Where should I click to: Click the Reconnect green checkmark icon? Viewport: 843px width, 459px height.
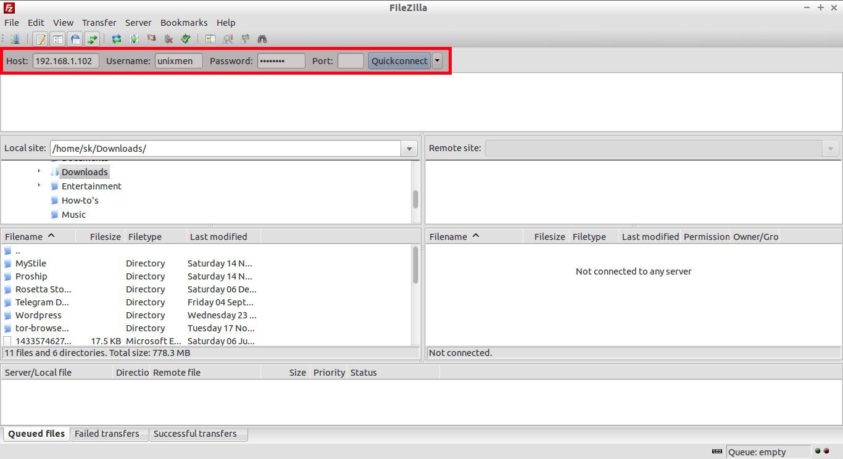coord(186,39)
